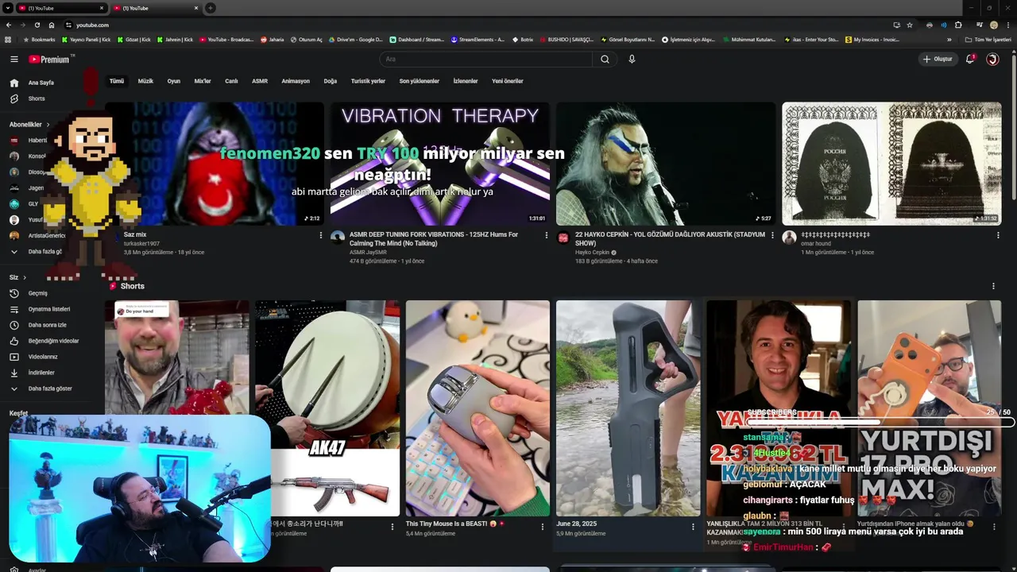
Task: Open options menu for omar hound video
Action: point(998,235)
